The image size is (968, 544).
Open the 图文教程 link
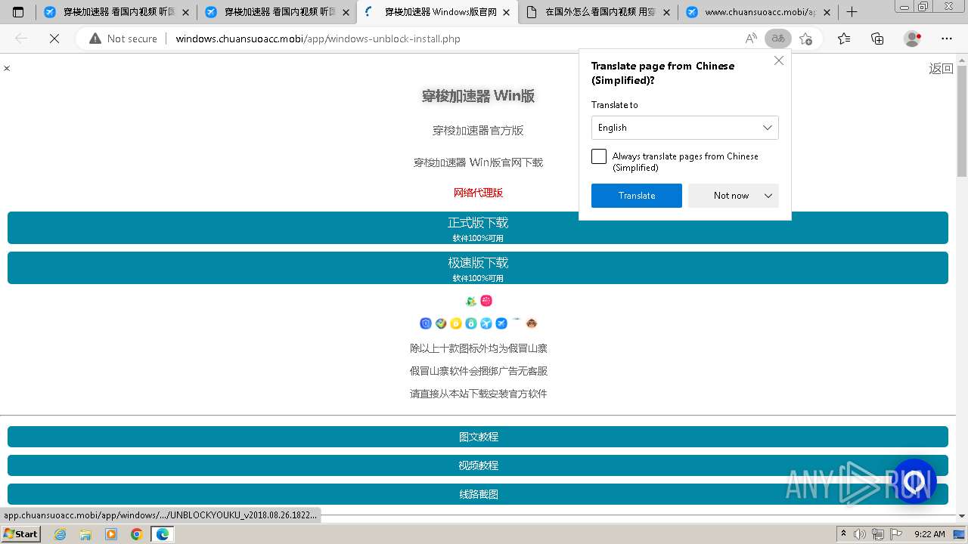tap(478, 437)
